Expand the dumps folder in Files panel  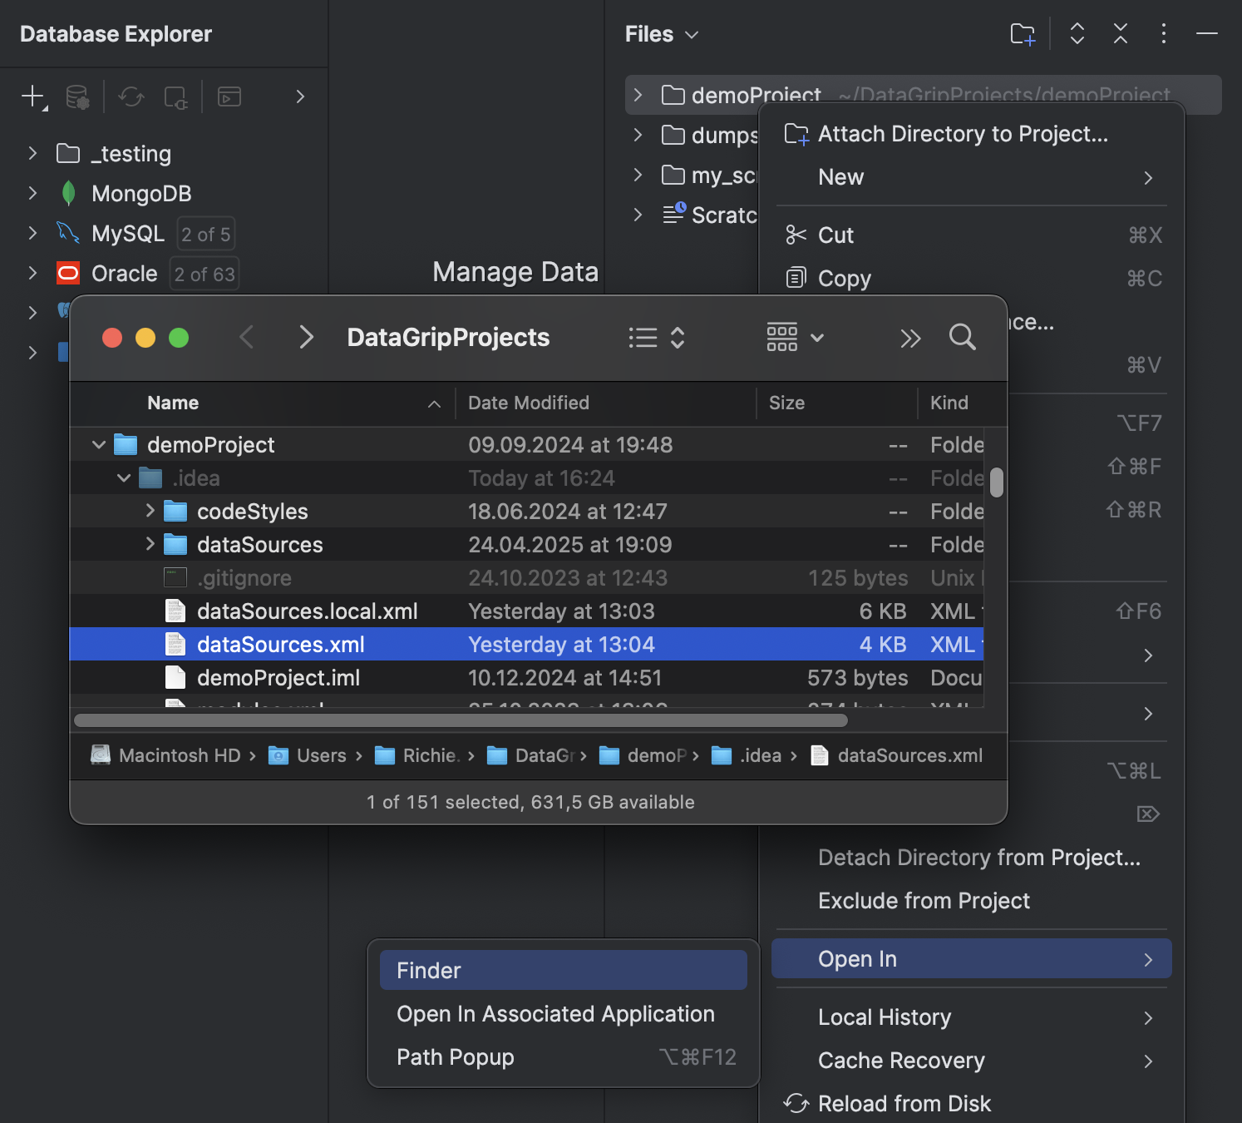click(x=638, y=135)
